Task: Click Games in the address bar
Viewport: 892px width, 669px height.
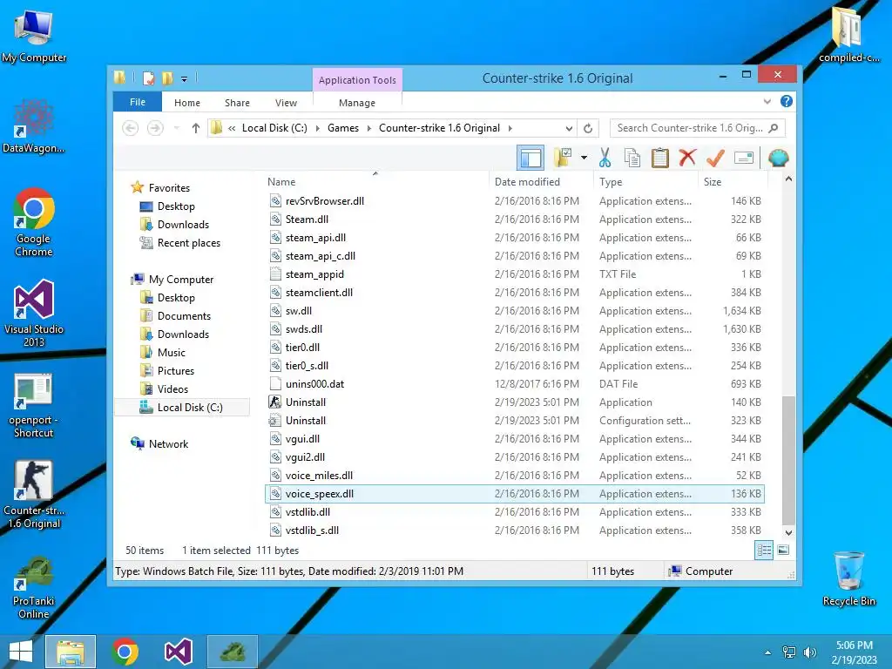Action: click(343, 128)
